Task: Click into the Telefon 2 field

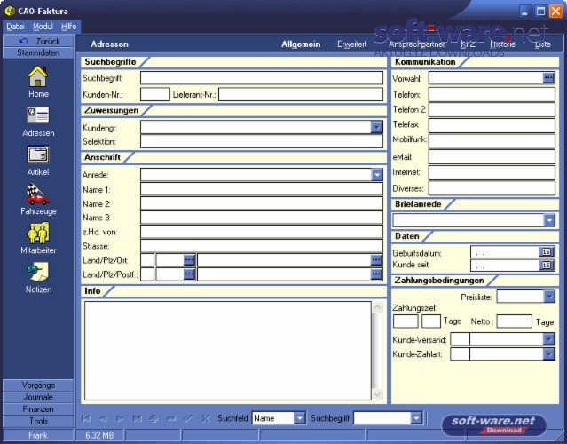Action: coord(492,109)
